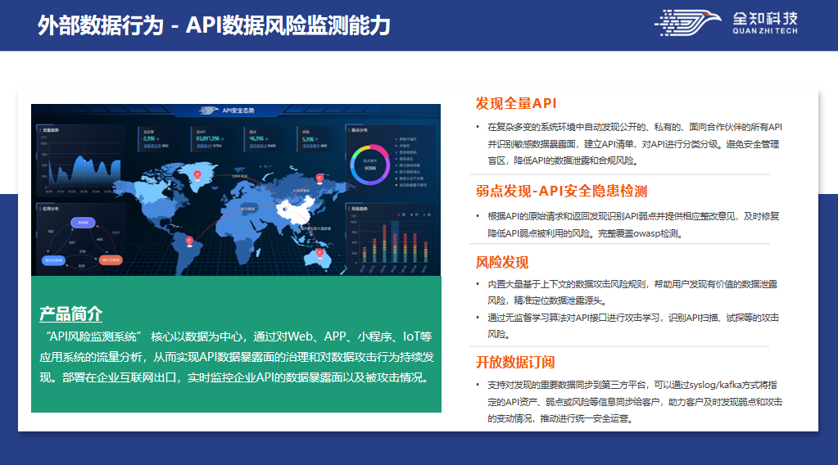The width and height of the screenshot is (838, 465).
Task: Click the slide title 外部数据行为 - API数据风险监测能力
Action: pyautogui.click(x=214, y=25)
